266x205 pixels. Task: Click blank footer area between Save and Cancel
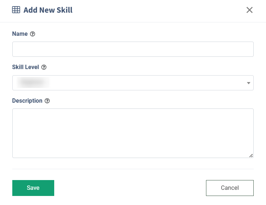point(130,188)
